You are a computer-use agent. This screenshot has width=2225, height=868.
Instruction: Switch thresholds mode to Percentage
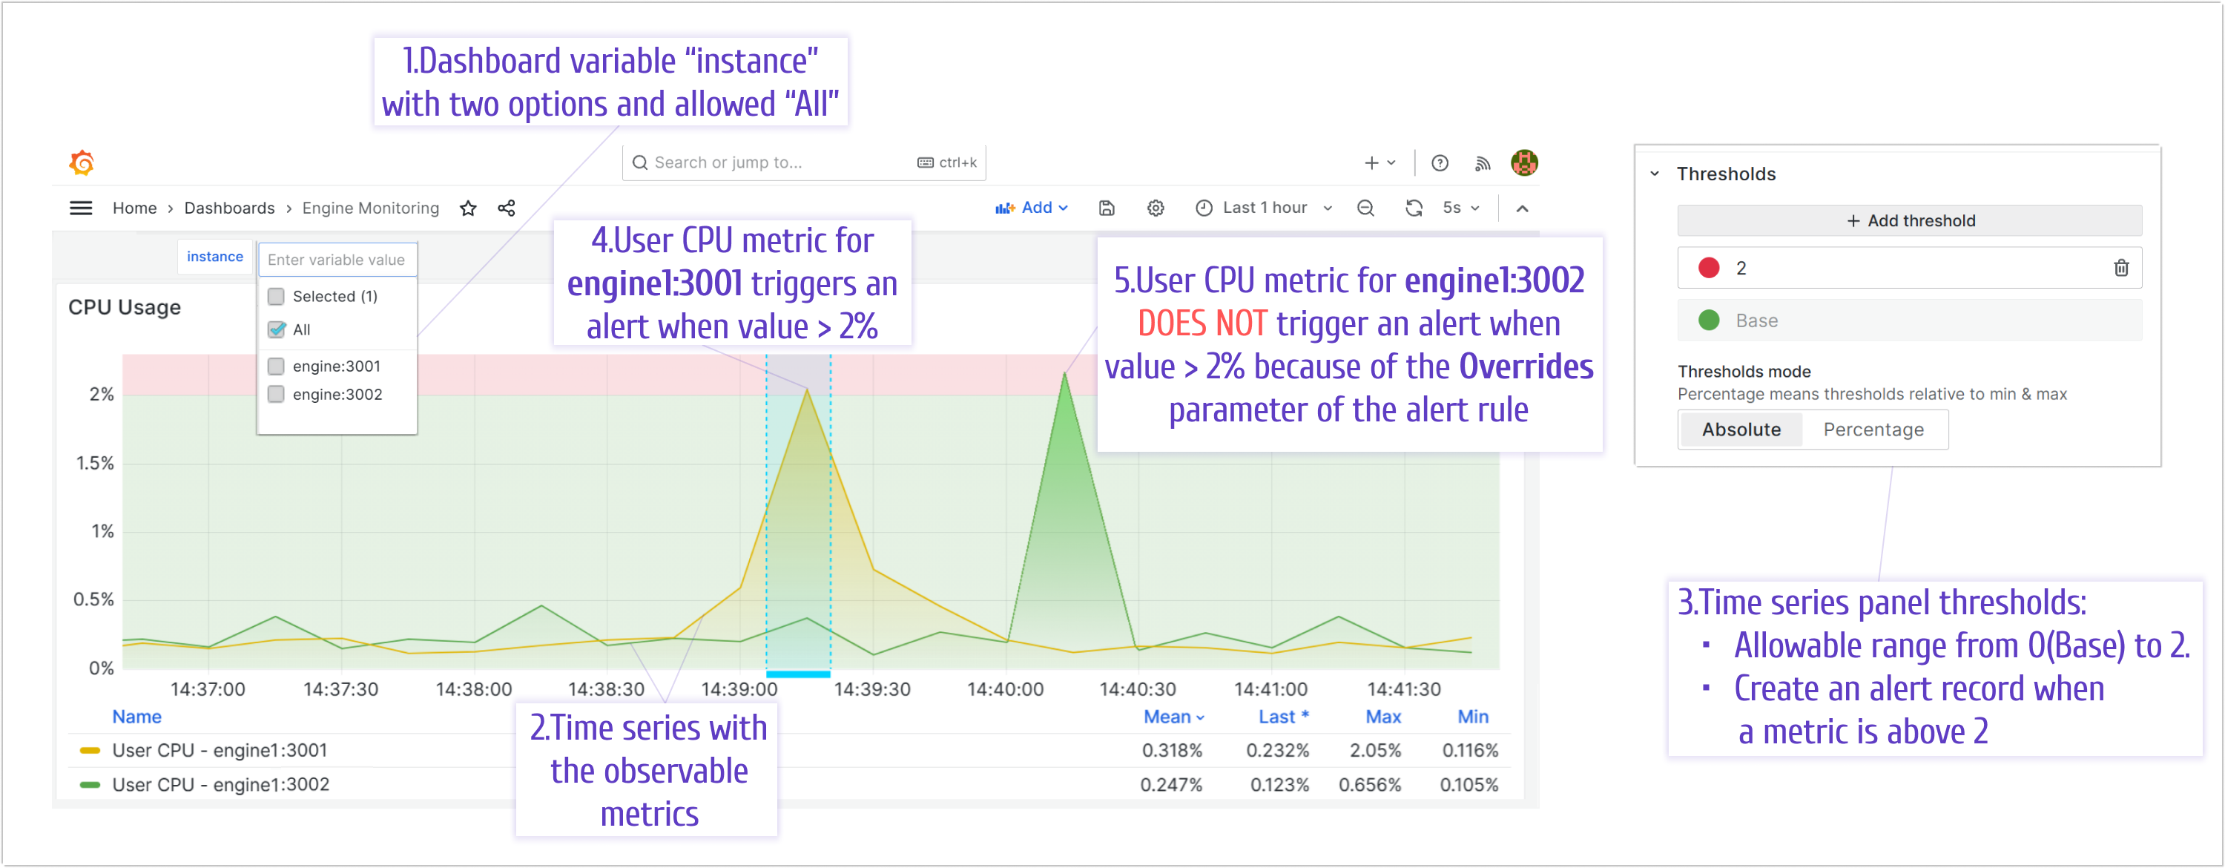point(1873,430)
